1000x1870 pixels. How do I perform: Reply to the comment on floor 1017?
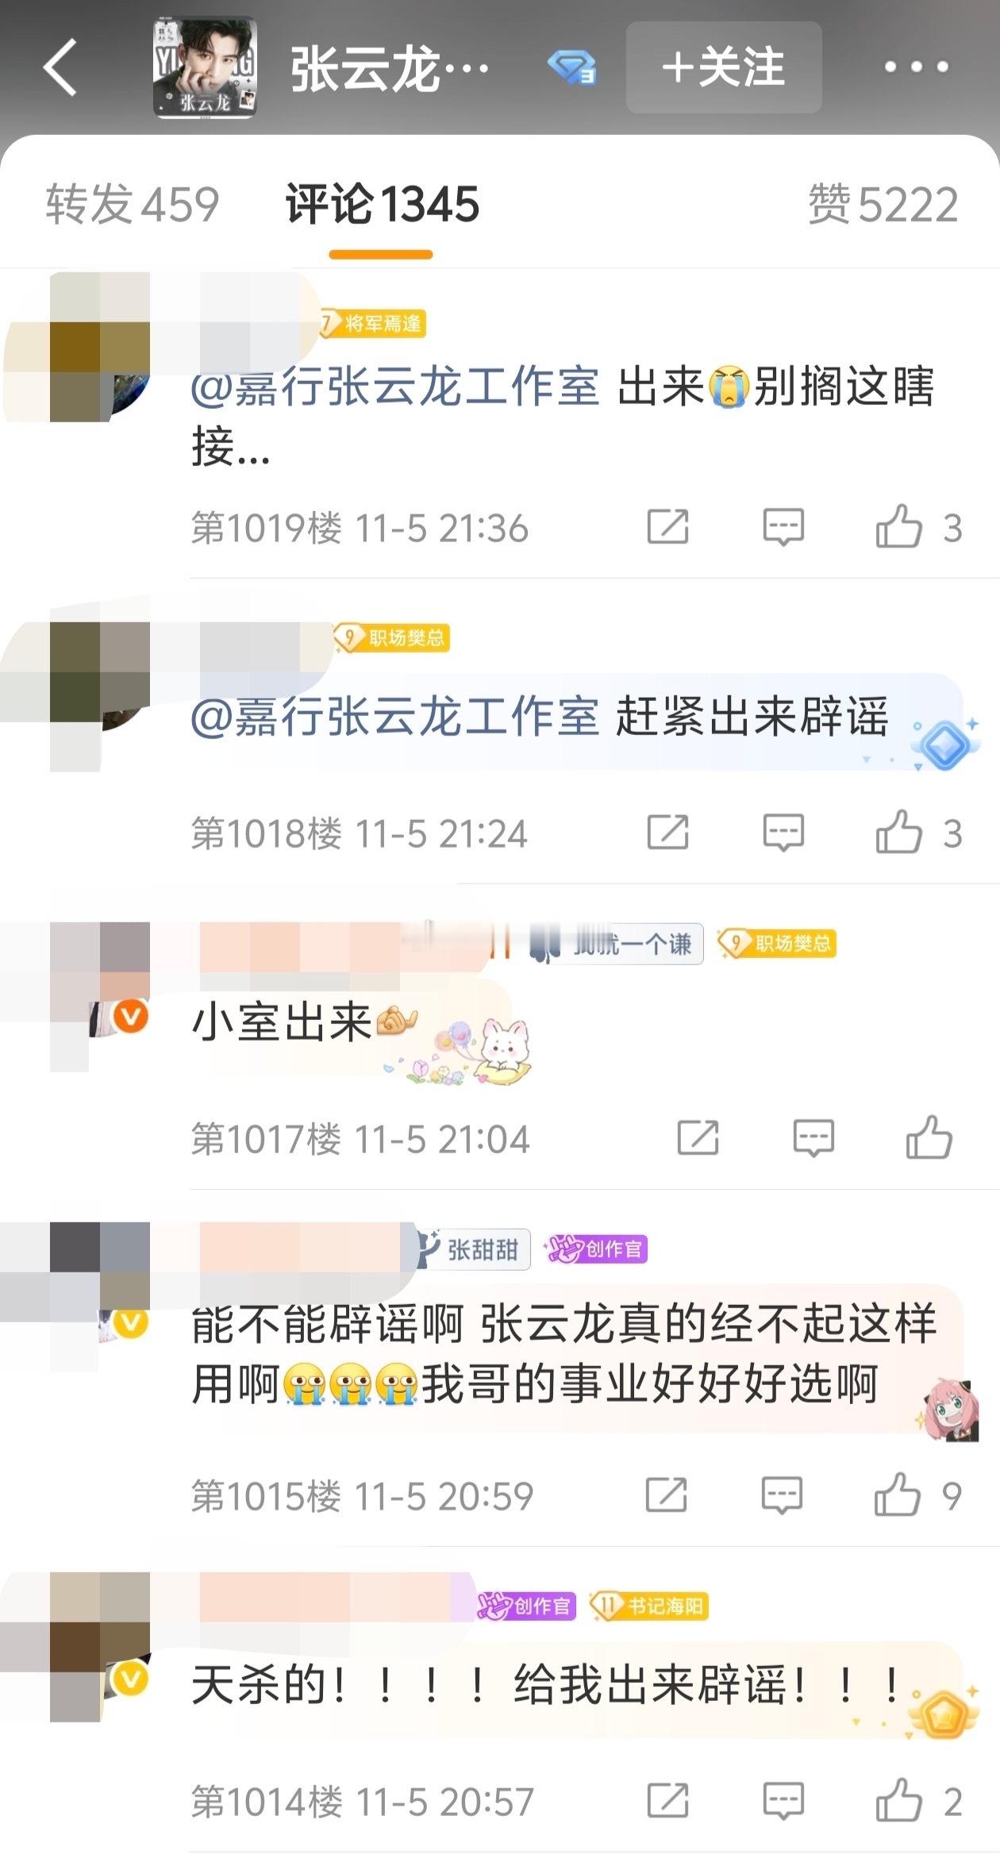(x=813, y=1138)
